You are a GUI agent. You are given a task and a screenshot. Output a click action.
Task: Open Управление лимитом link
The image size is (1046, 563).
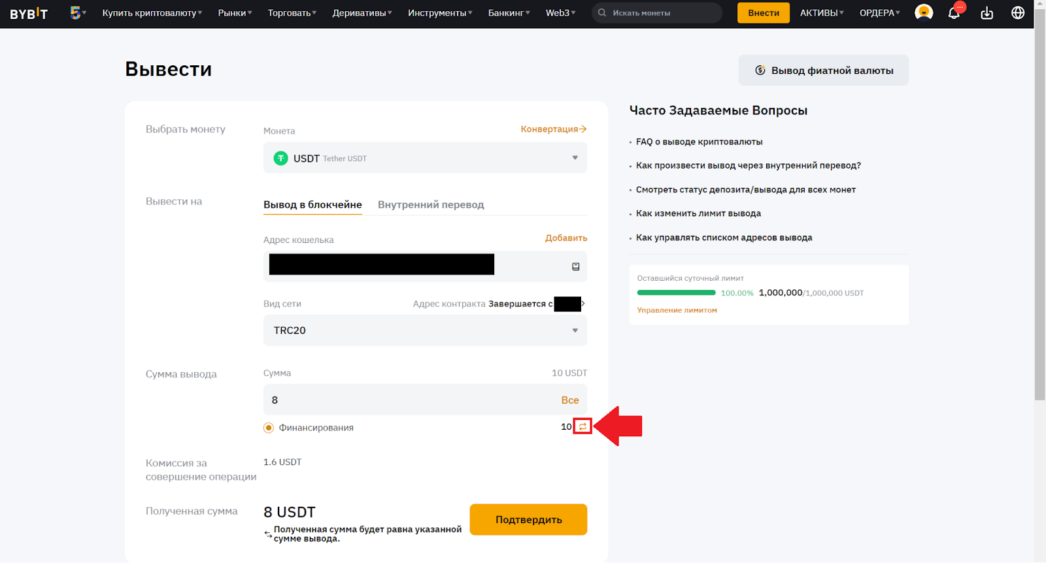[677, 310]
